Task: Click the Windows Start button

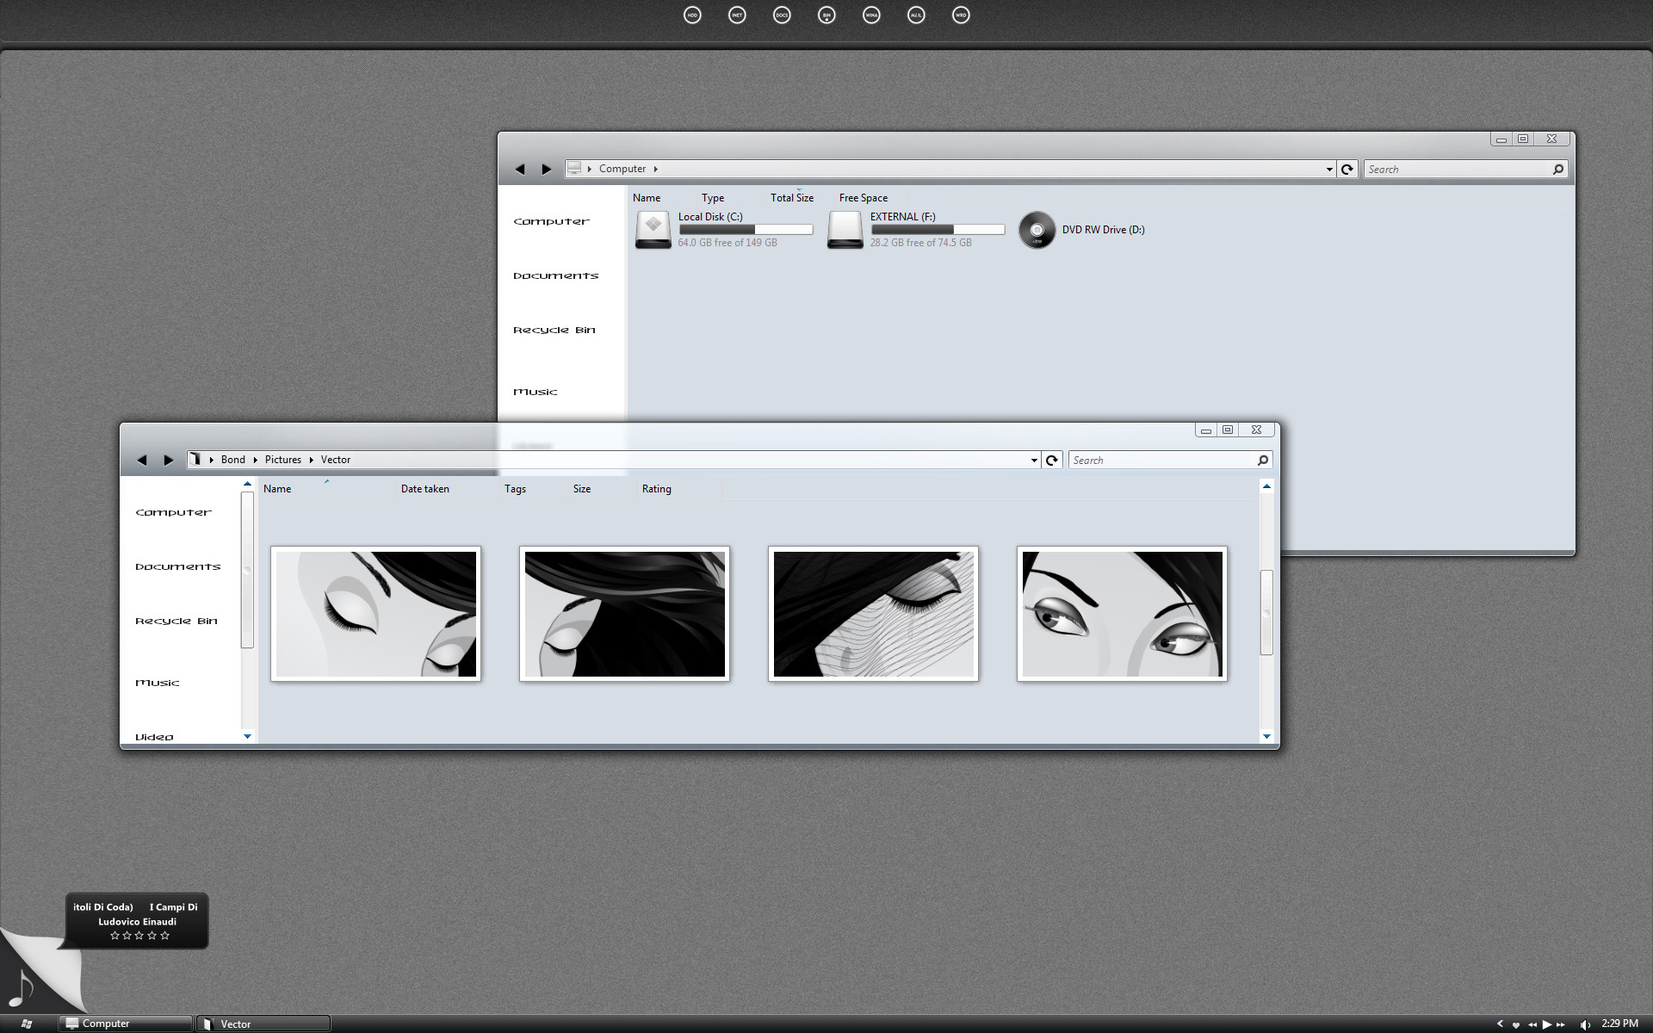Action: [x=26, y=1024]
